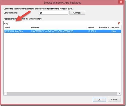Click the left scroll arrow
The height and width of the screenshot is (106, 126).
coord(5,94)
